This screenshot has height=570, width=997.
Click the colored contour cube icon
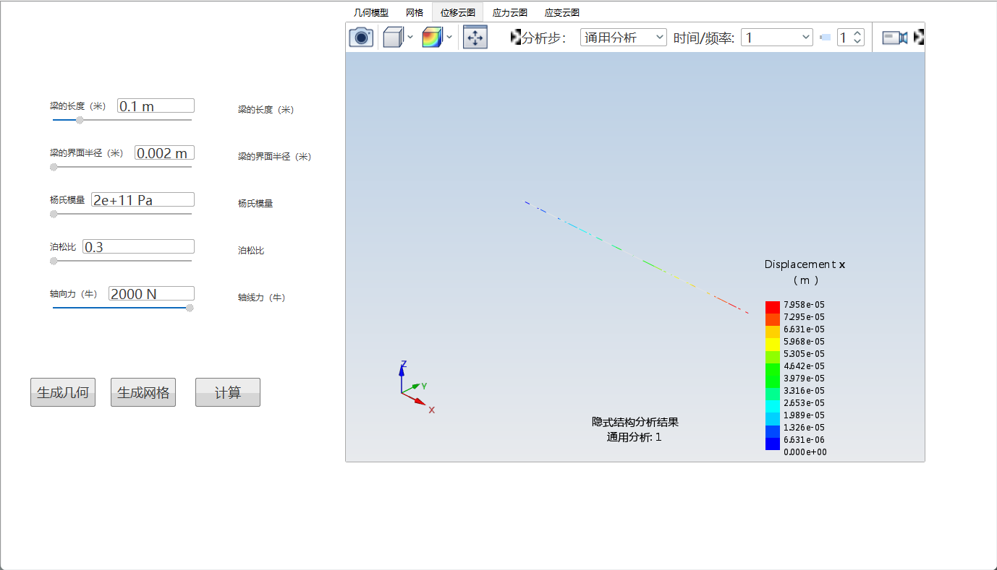tap(432, 37)
